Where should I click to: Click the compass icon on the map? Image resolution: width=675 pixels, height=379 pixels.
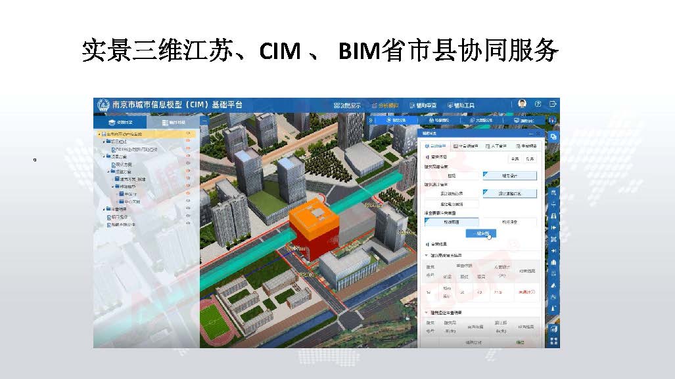553,121
